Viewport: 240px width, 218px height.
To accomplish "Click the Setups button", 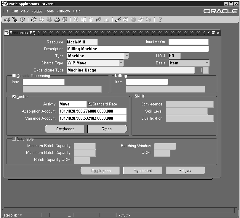I will point(185,170).
